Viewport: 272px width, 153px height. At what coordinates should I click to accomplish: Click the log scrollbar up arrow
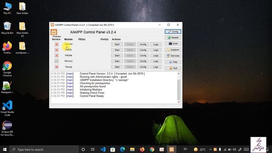pyautogui.click(x=178, y=74)
